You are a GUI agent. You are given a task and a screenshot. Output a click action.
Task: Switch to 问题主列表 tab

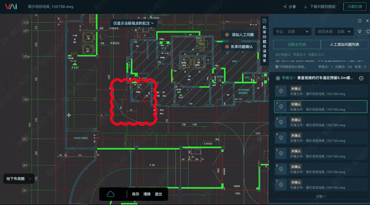tap(297, 45)
